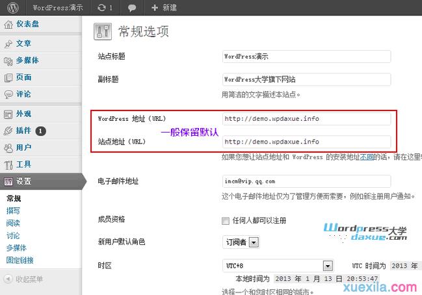Click the 站点标题 input field
Viewport: 422px width, 295px height.
tap(306, 57)
